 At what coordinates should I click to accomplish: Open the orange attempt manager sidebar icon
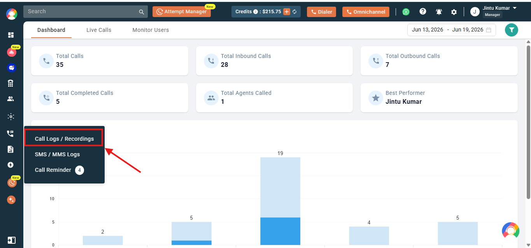pos(12,182)
